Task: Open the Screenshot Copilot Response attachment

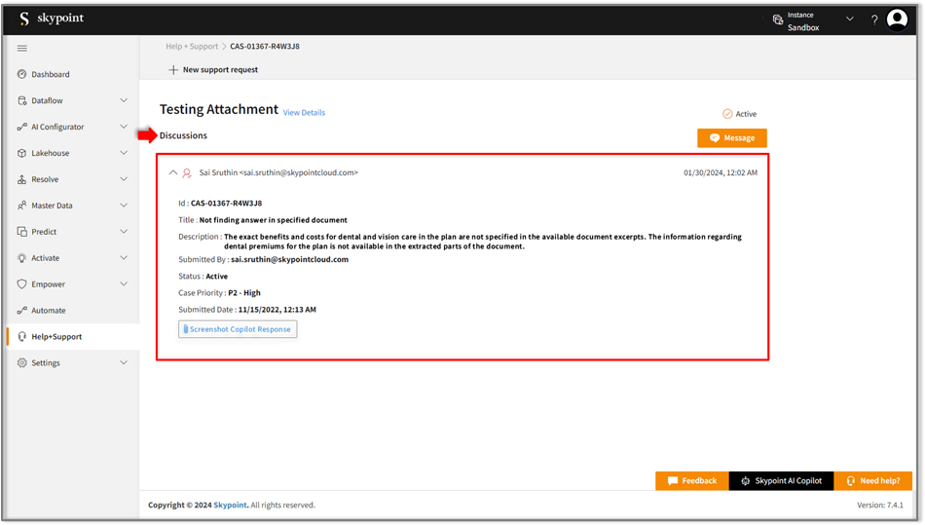Action: [238, 329]
